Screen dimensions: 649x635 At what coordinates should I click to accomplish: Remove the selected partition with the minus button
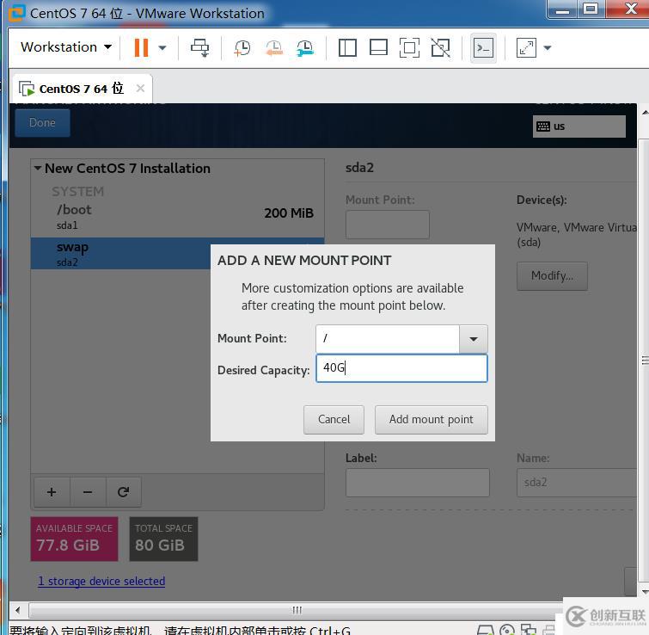coord(88,492)
